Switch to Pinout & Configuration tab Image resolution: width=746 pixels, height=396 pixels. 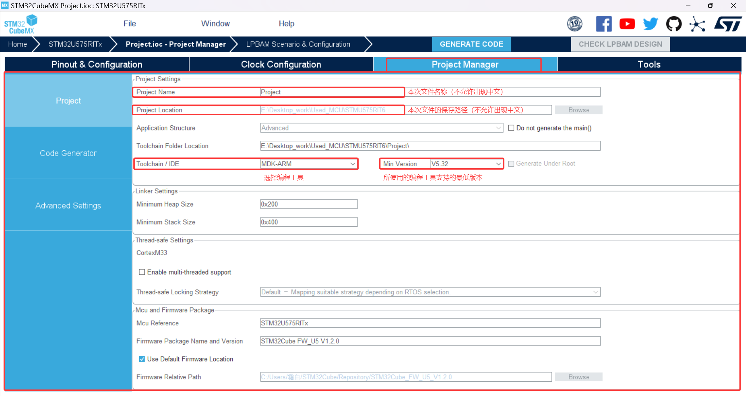pyautogui.click(x=97, y=64)
